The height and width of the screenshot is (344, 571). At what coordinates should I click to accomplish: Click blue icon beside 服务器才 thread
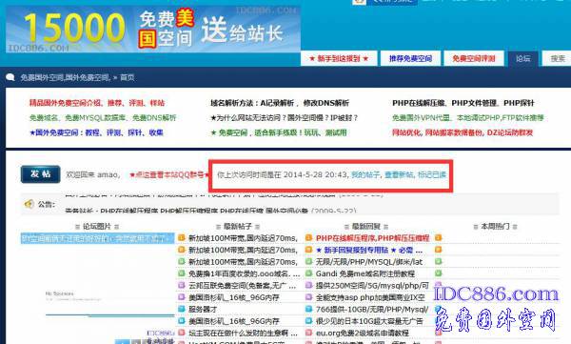[x=182, y=309]
